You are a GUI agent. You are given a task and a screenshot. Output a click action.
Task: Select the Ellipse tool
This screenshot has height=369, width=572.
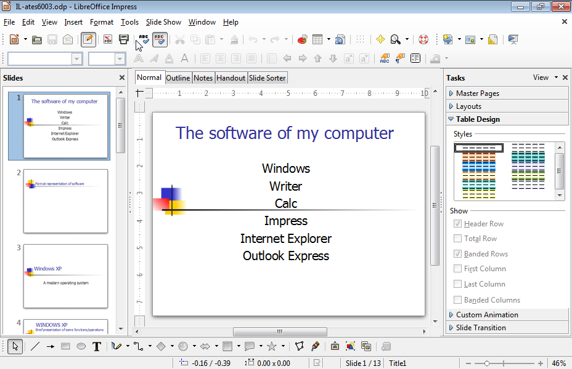click(81, 346)
